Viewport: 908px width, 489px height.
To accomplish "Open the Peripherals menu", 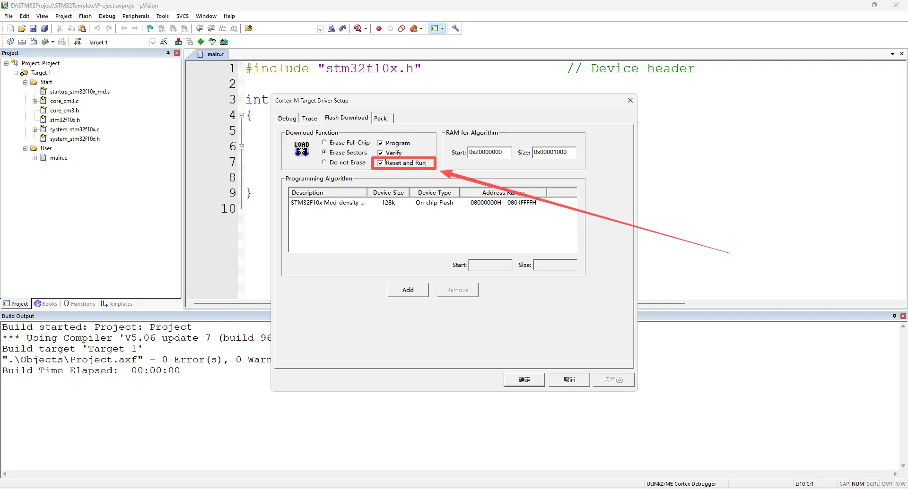I will tap(136, 16).
